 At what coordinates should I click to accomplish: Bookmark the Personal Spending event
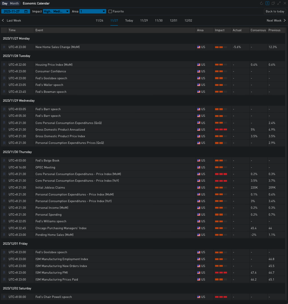coord(4,215)
